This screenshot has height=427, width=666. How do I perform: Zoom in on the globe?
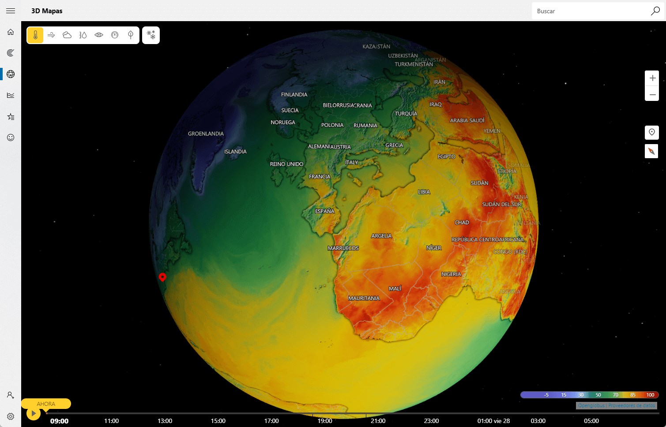click(x=652, y=78)
